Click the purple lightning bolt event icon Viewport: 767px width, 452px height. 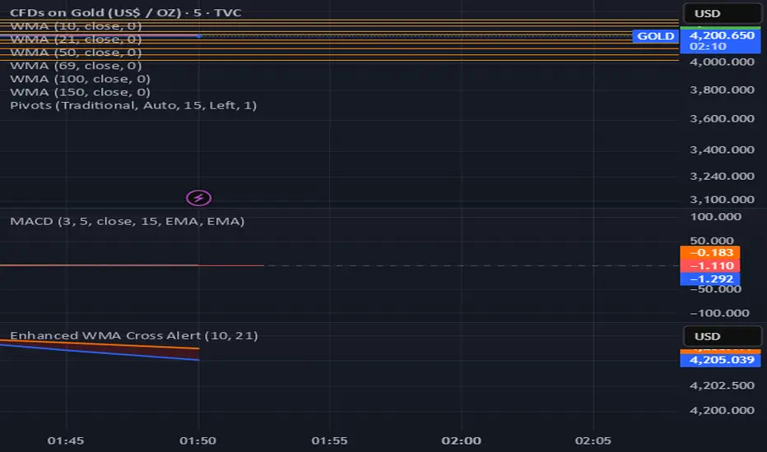(198, 198)
